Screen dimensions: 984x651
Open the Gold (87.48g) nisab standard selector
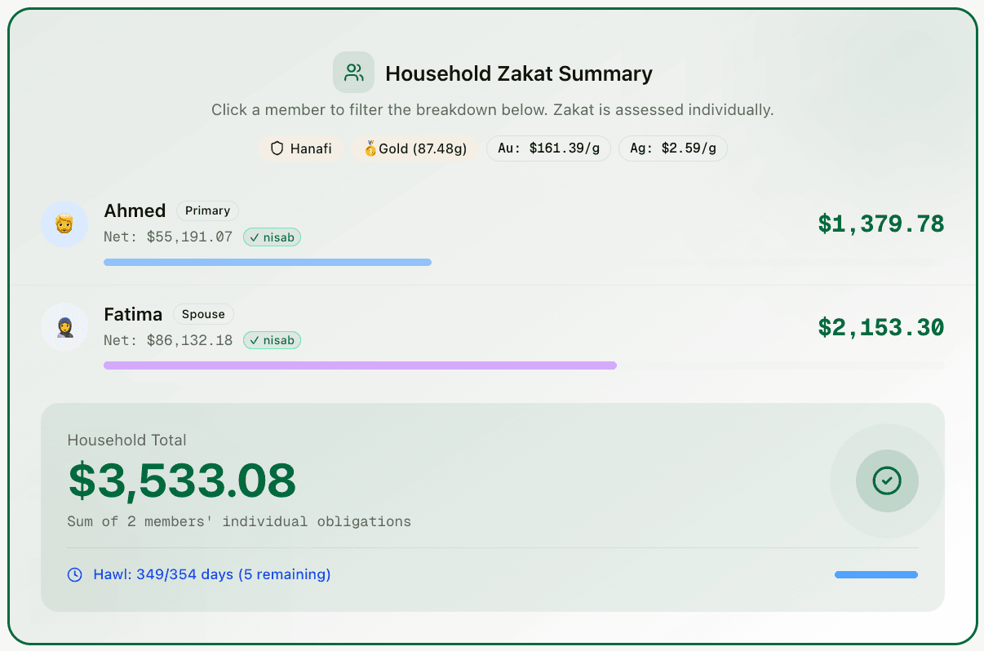(416, 148)
